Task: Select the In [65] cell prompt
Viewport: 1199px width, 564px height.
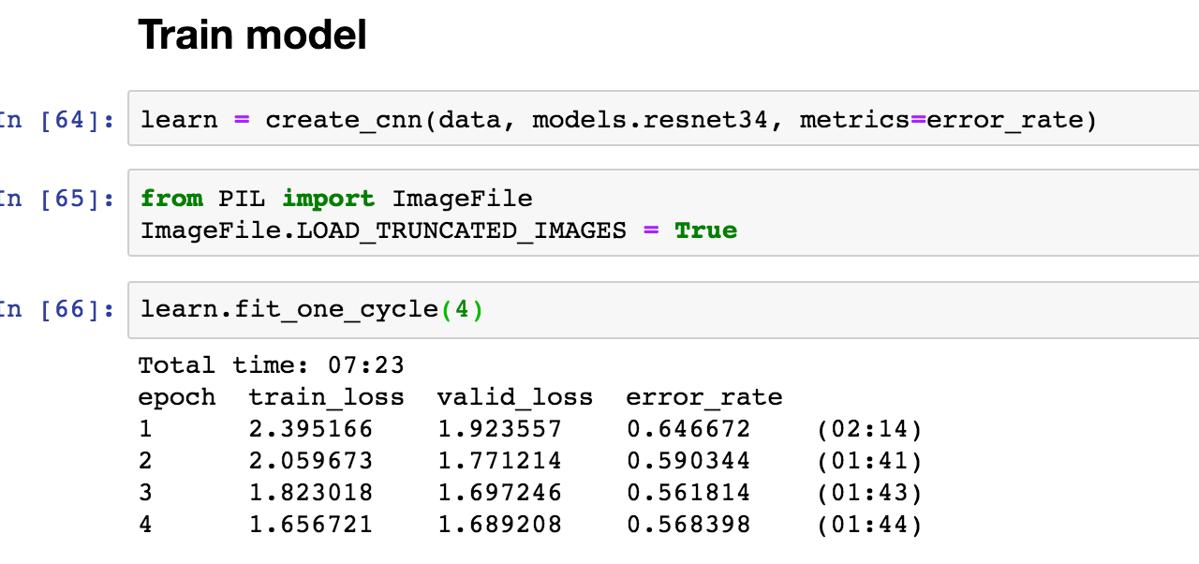Action: point(56,199)
